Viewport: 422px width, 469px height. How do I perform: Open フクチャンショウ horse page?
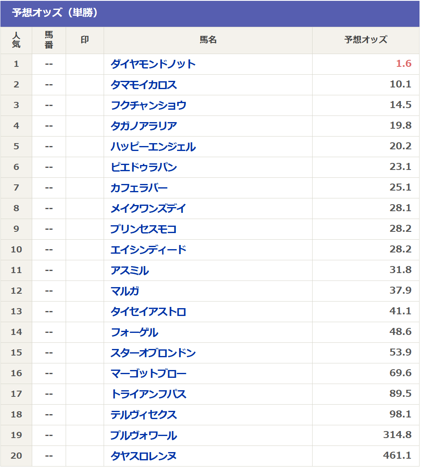(x=148, y=105)
